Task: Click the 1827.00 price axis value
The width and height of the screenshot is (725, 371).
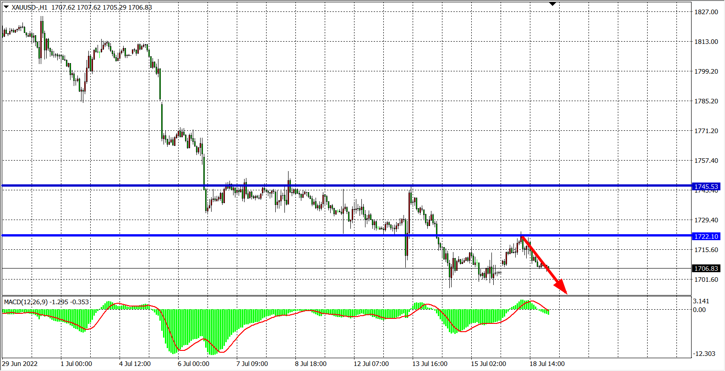Action: 706,12
